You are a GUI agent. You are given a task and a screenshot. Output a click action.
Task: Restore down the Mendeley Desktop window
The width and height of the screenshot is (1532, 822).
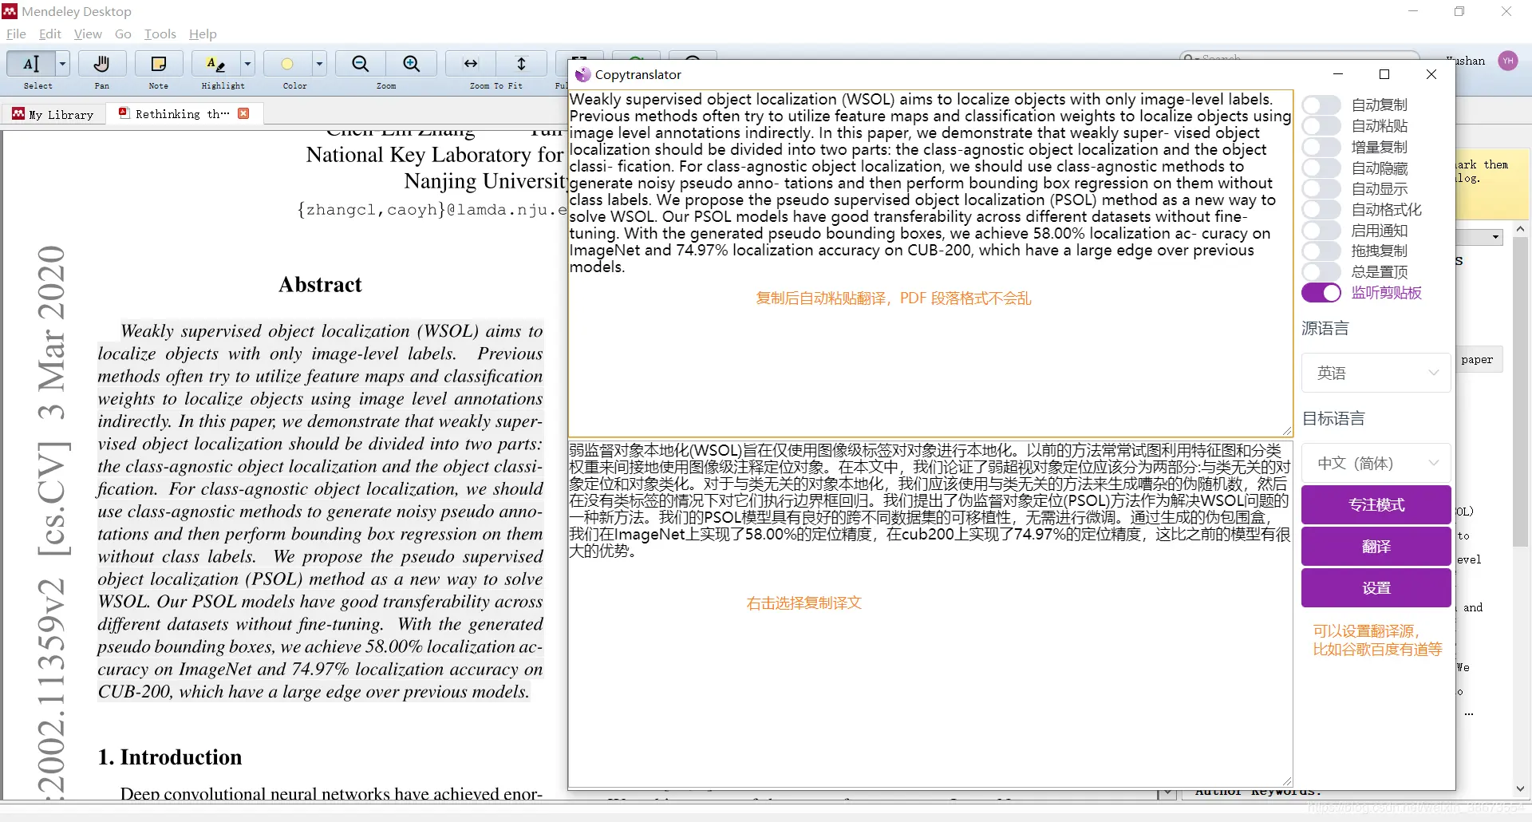[1459, 11]
